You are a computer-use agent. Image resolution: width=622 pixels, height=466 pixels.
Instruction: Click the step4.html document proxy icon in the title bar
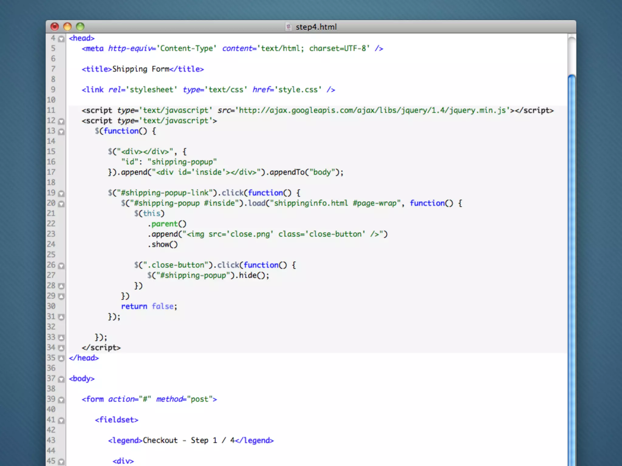click(x=289, y=27)
